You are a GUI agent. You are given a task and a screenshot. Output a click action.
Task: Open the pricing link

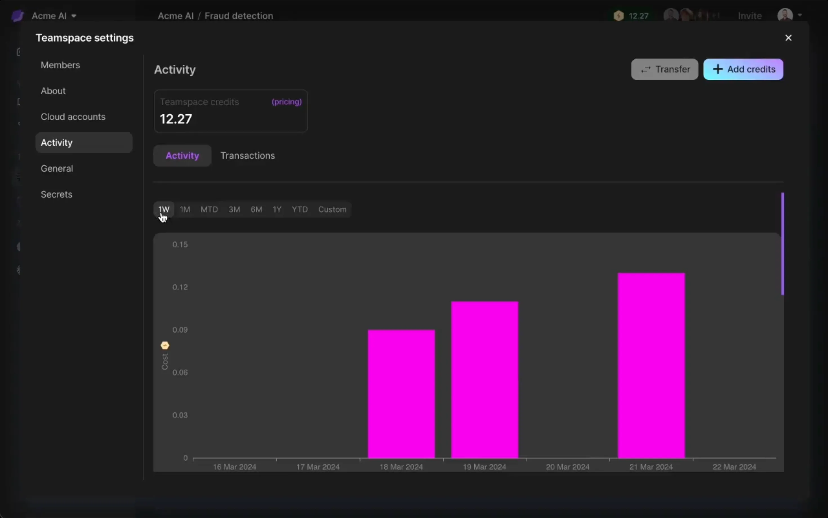286,102
